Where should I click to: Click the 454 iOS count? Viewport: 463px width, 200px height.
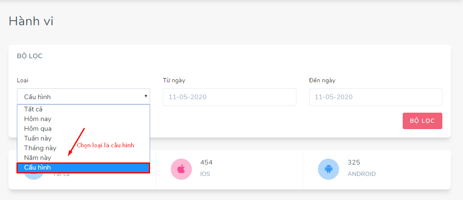tap(206, 162)
